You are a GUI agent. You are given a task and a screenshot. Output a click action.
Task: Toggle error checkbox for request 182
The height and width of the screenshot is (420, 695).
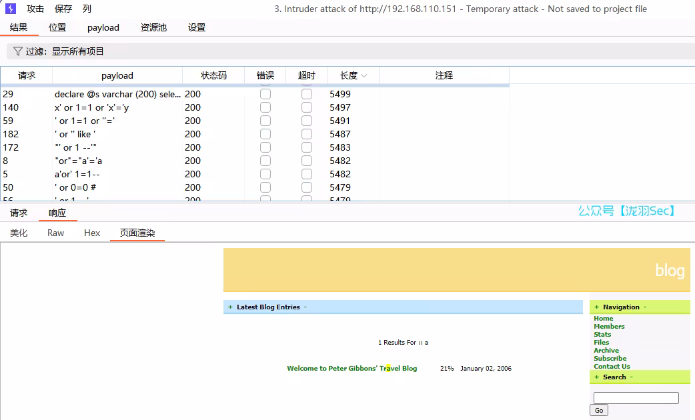point(265,134)
